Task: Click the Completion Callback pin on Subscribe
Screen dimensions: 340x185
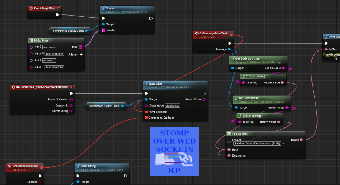Action: point(146,118)
